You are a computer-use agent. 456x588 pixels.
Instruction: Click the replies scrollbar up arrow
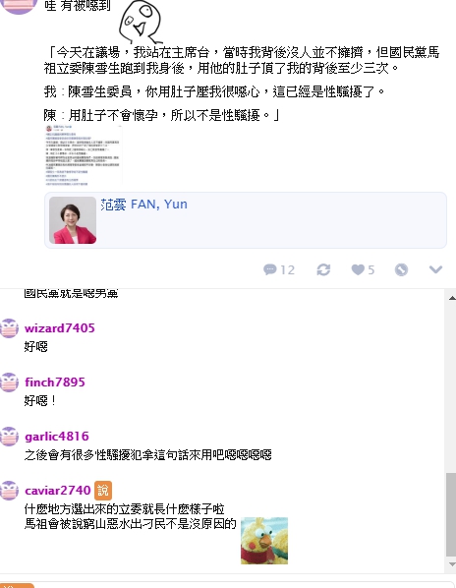(x=451, y=298)
